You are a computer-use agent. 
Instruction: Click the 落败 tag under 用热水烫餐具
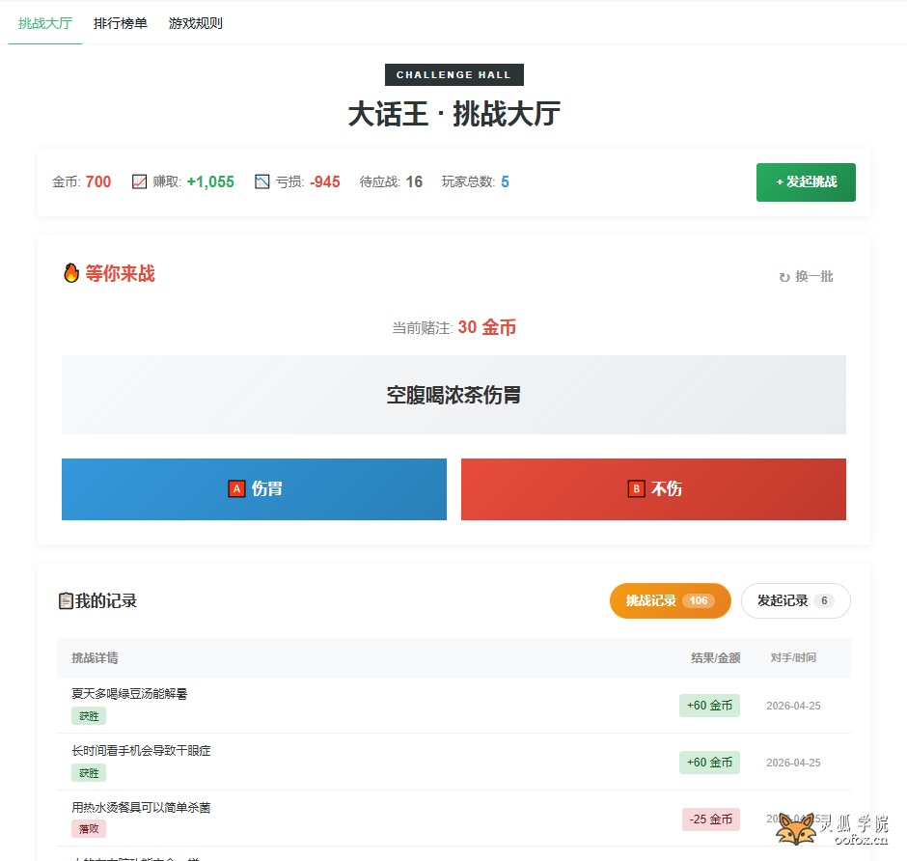pyautogui.click(x=88, y=829)
